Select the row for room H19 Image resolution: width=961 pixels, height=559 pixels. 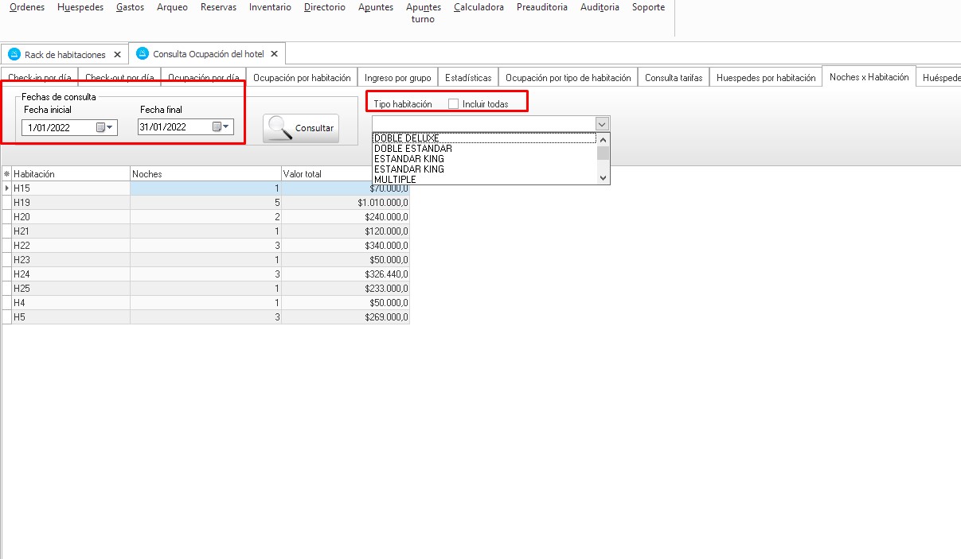pos(70,203)
